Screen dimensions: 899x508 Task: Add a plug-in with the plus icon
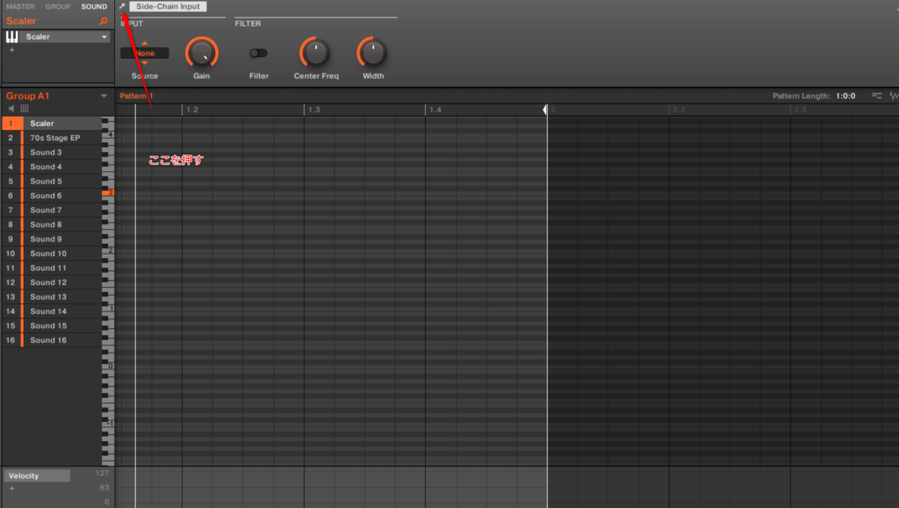11,50
